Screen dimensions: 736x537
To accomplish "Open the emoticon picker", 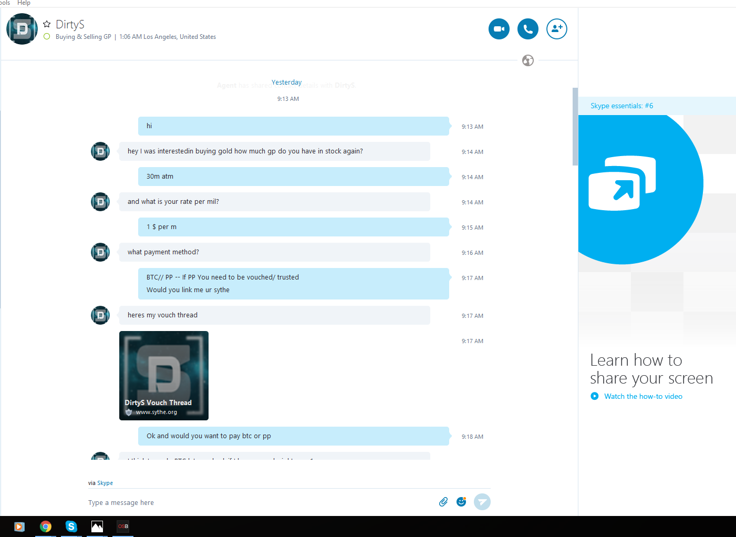I will point(461,502).
